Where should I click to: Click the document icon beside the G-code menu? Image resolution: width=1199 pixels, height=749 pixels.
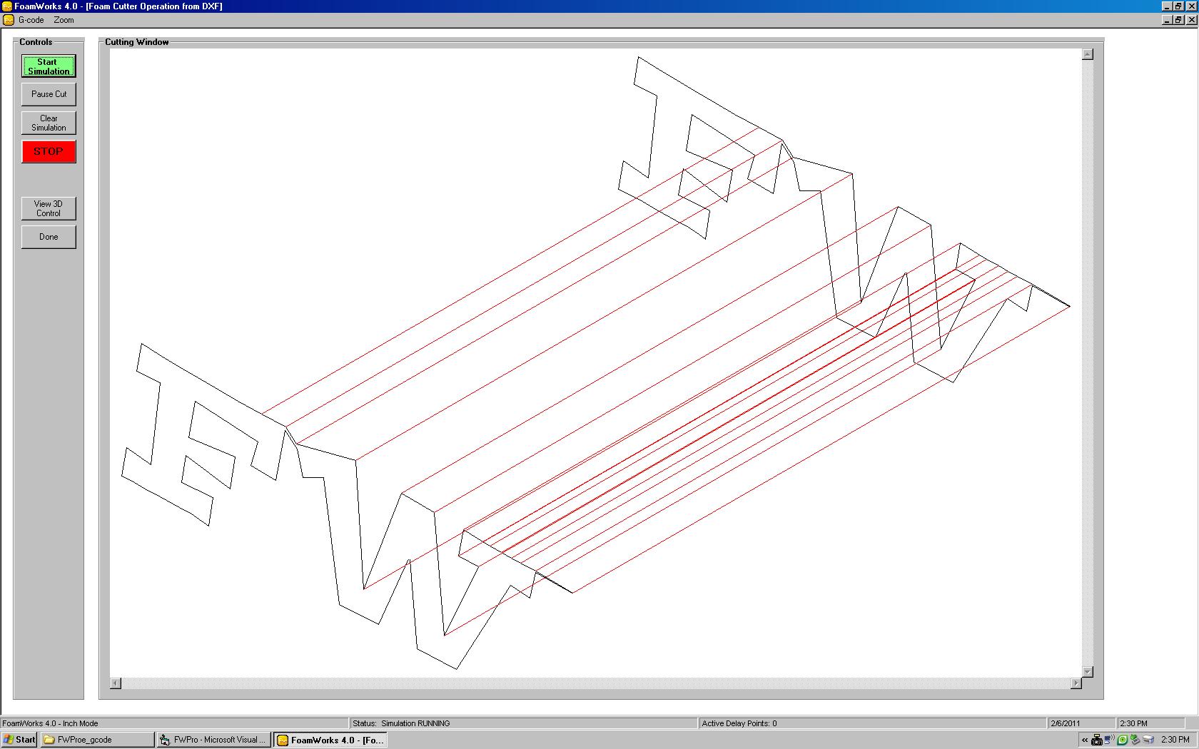7,20
